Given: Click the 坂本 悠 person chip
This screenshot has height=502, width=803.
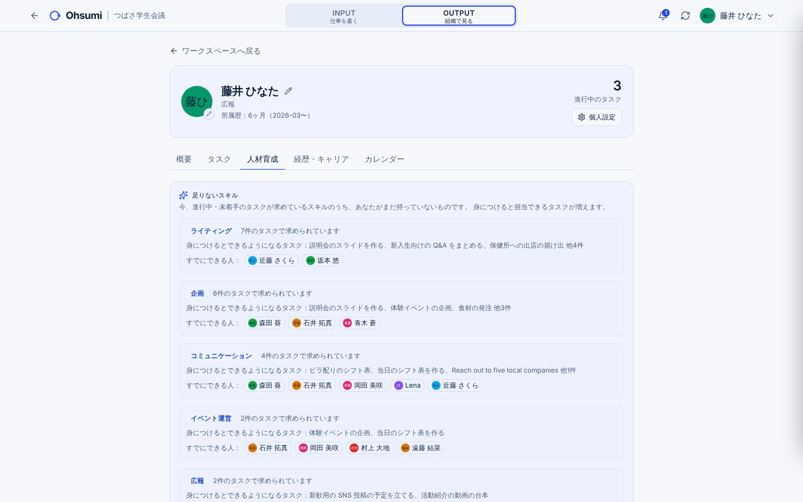Looking at the screenshot, I should [x=323, y=260].
